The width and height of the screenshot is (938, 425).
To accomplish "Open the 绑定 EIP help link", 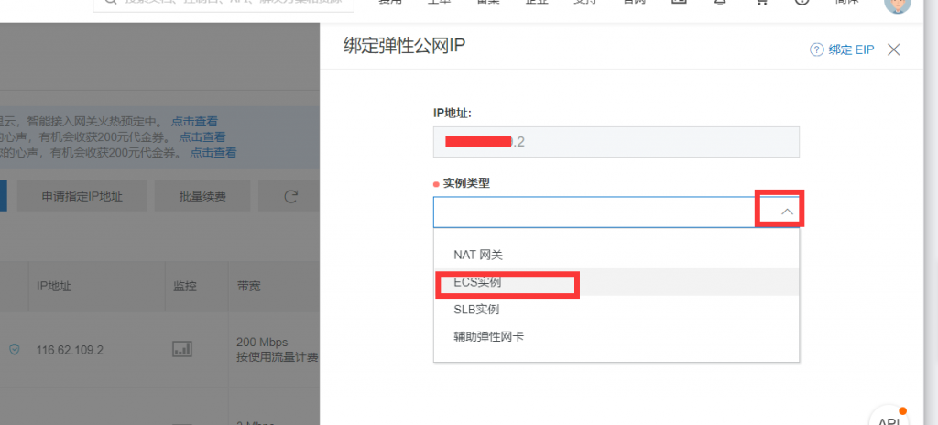I will [852, 49].
